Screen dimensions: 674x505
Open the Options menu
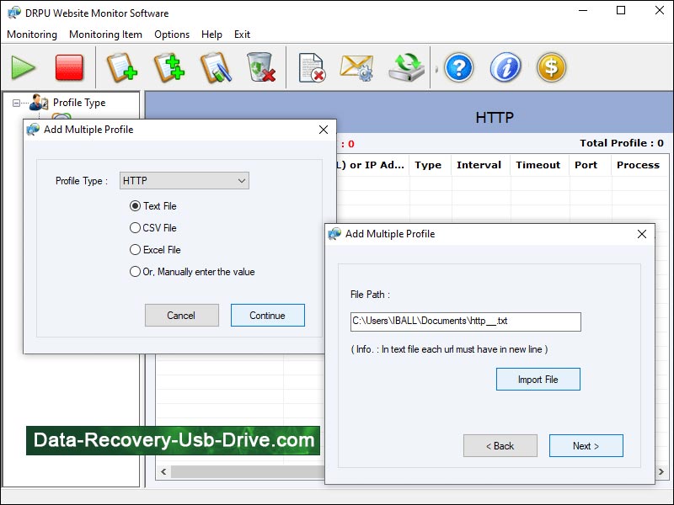[x=172, y=35]
